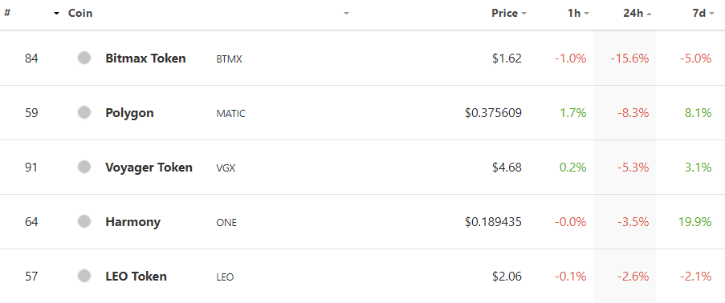Click the Bitmax Token coin icon
Image resolution: width=725 pixels, height=303 pixels.
click(x=84, y=59)
